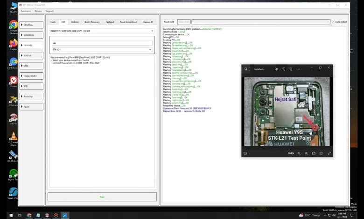Click the Huawei Y9S test point image
Viewport: 364px width, 219px height.
[x=287, y=111]
